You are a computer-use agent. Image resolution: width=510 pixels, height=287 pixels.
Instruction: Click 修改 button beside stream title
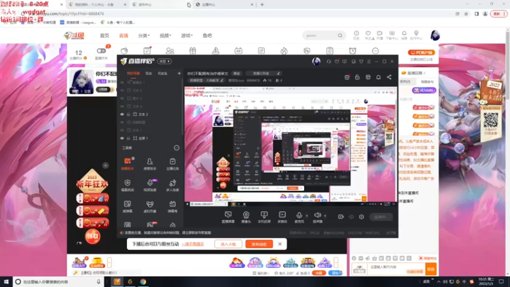[237, 73]
